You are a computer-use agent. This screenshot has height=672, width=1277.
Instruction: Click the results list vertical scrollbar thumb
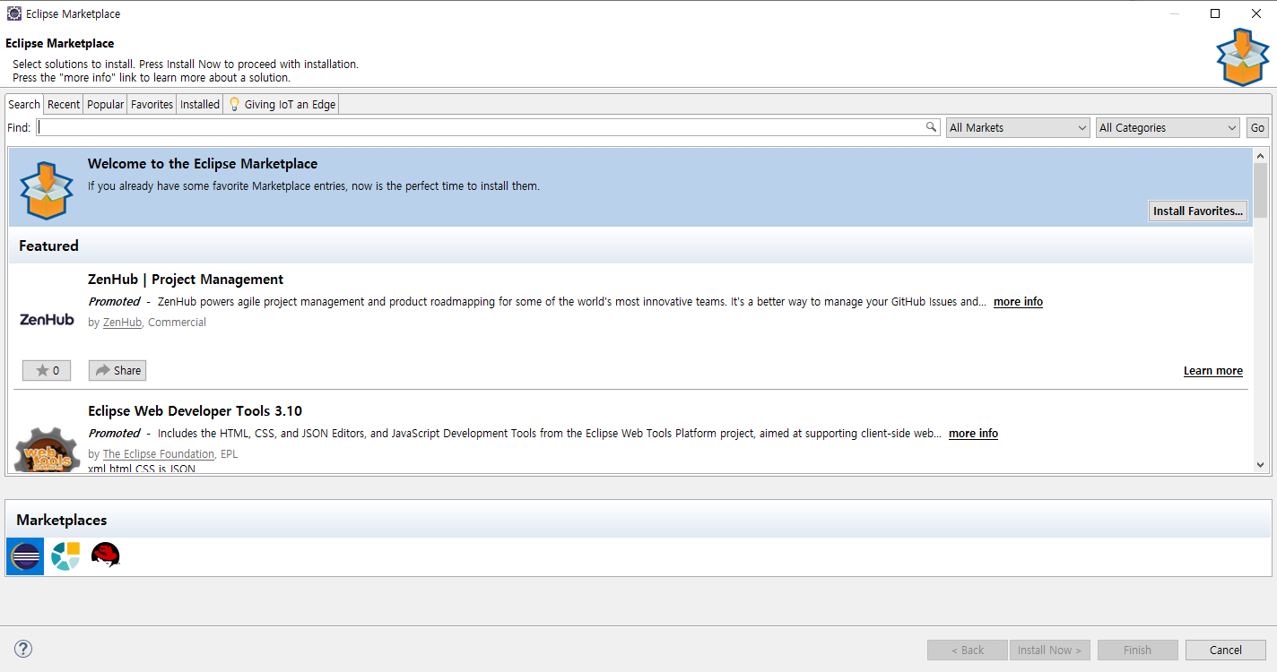click(1260, 191)
